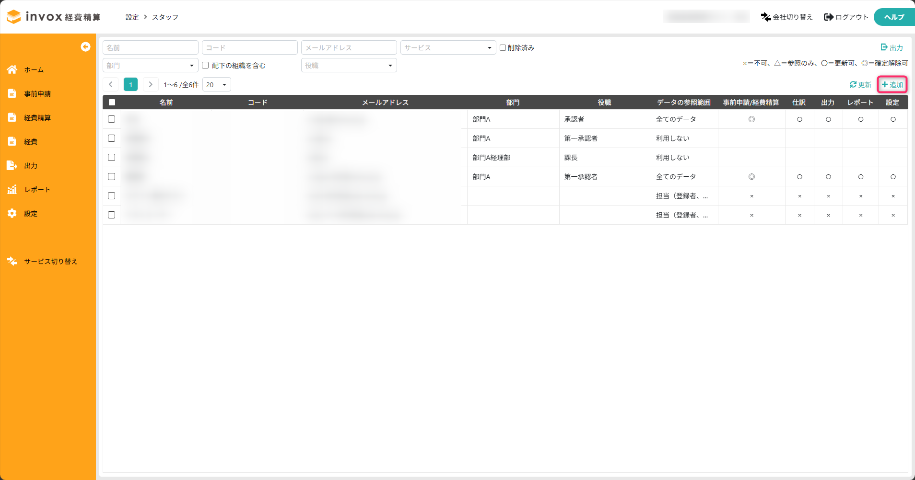Click the invox logo icon
Image resolution: width=915 pixels, height=480 pixels.
point(14,17)
